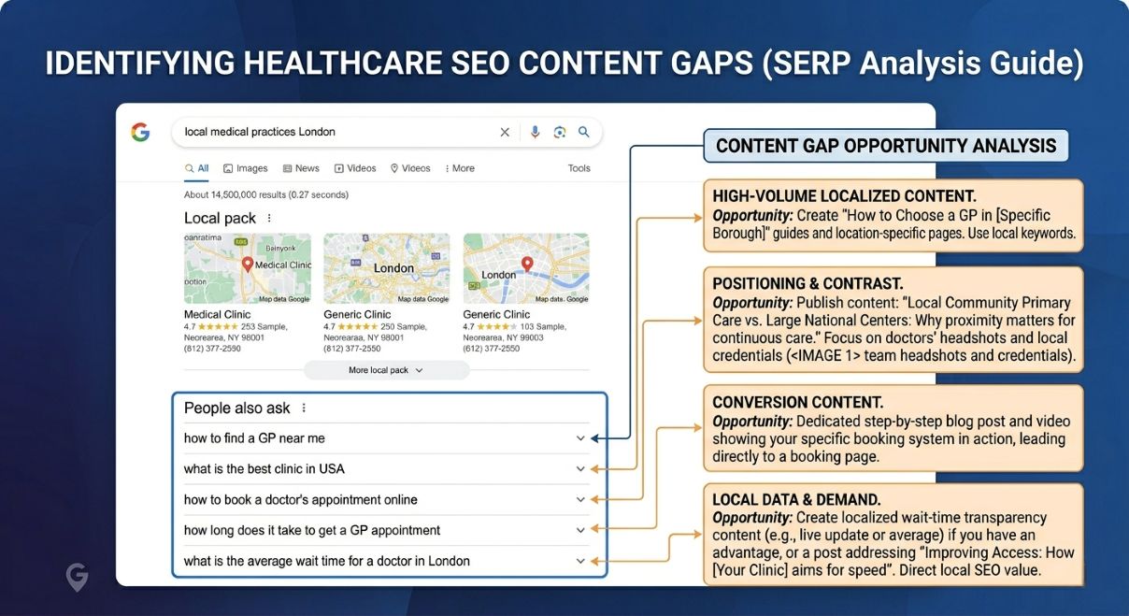Clear the search query with X icon
This screenshot has height=616, width=1129.
pyautogui.click(x=505, y=132)
